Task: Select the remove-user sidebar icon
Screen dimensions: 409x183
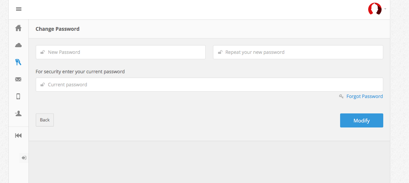Action: pyautogui.click(x=18, y=114)
